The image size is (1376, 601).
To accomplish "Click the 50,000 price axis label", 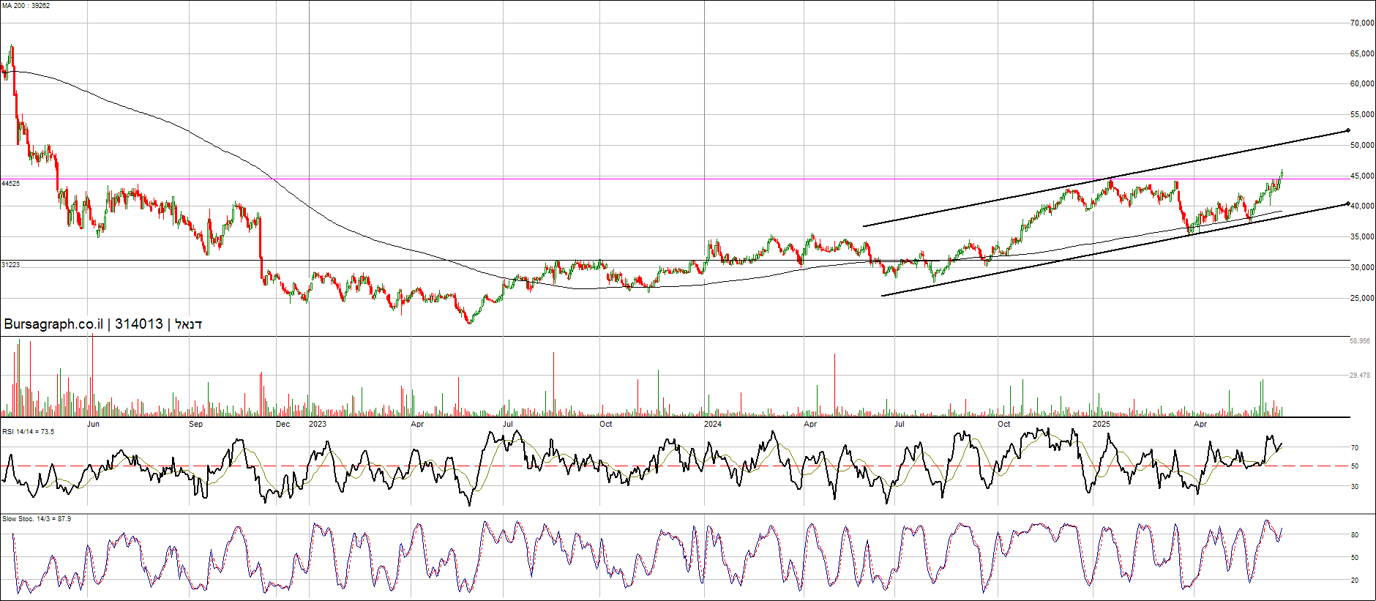I will (1361, 146).
